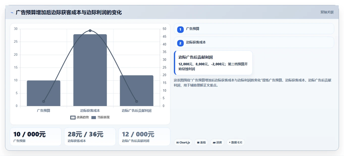Image resolution: width=344 pixels, height=156 pixels.
Task: Click the line point on 边际广告后贡献利润 bar
Action: pos(137,101)
